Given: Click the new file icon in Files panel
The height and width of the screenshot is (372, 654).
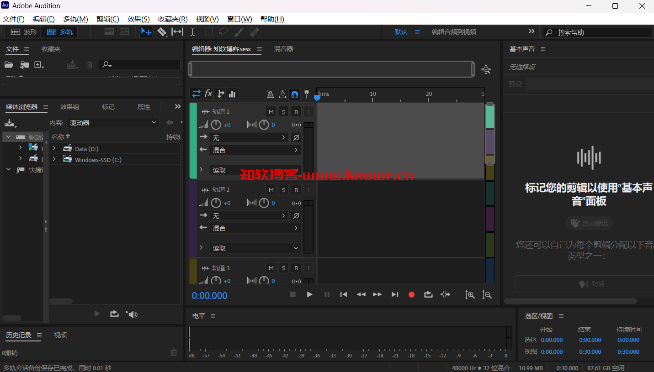Looking at the screenshot, I should point(39,65).
